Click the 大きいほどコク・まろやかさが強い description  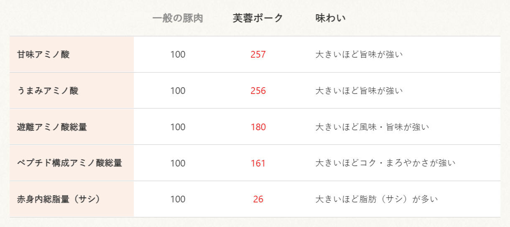pos(385,163)
